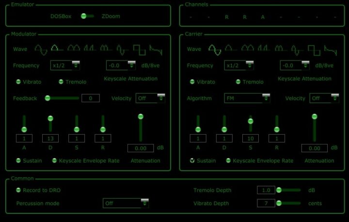
Task: Select the Modulator derived-square (last) waveform
Action: (156, 48)
